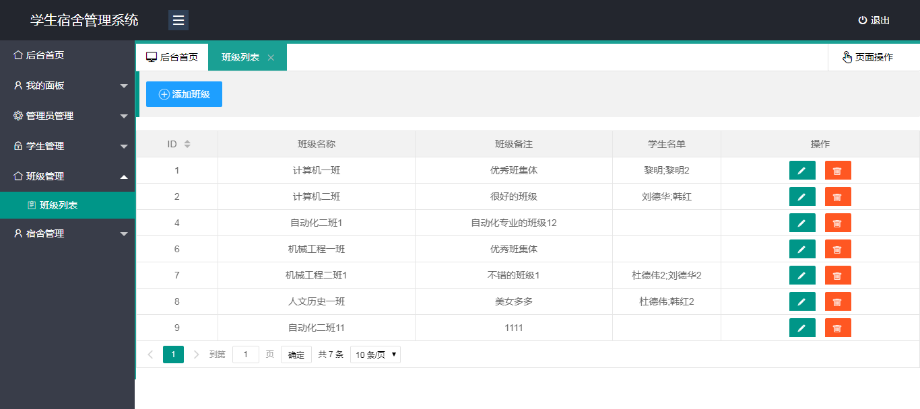This screenshot has width=920, height=409.
Task: Switch to the 后台首页 tab
Action: click(x=172, y=57)
